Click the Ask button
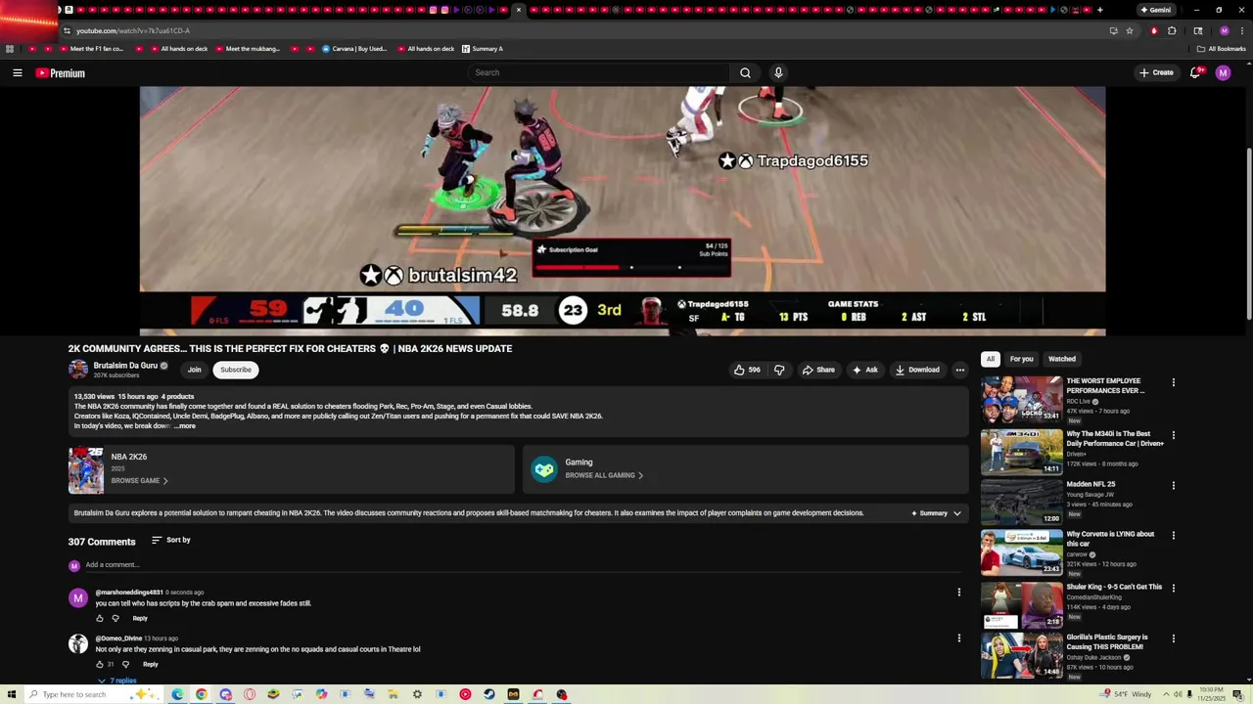Screen dimensions: 1253x704 point(865,370)
